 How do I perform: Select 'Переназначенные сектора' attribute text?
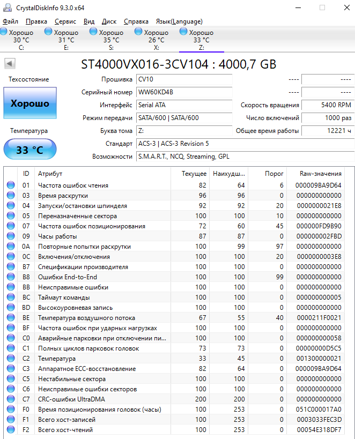pyautogui.click(x=77, y=216)
